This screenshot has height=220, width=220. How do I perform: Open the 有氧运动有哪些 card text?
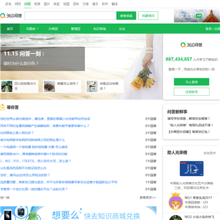109,86
